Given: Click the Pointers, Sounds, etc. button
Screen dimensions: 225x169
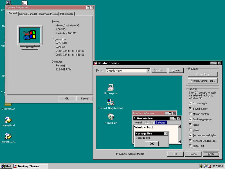Looking at the screenshot, I should click(203, 81).
